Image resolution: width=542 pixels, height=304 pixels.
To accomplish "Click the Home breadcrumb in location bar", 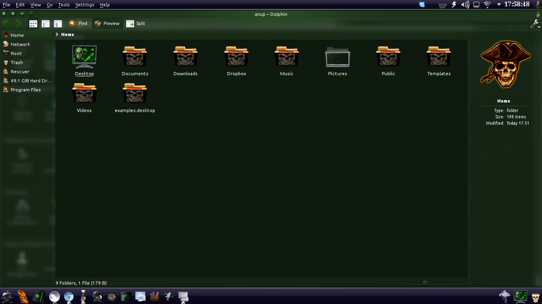I will [67, 34].
